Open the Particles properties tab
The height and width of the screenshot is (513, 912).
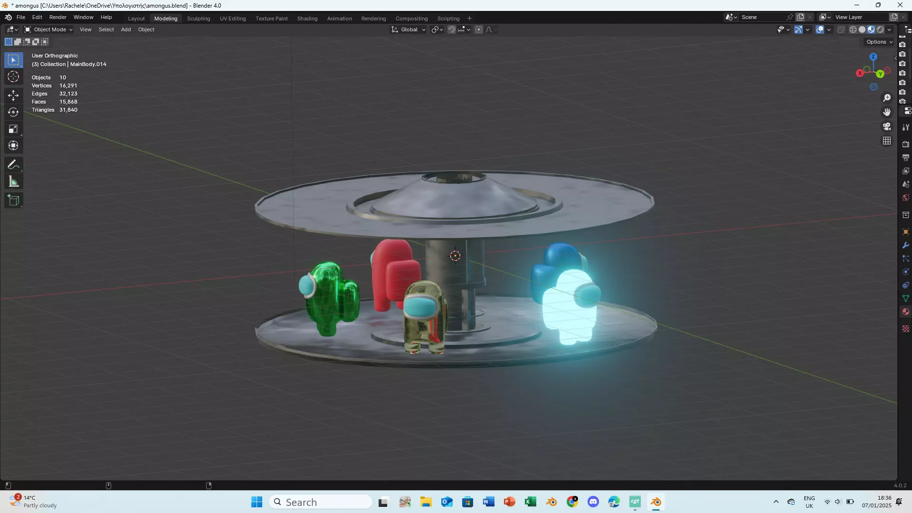[x=906, y=258]
